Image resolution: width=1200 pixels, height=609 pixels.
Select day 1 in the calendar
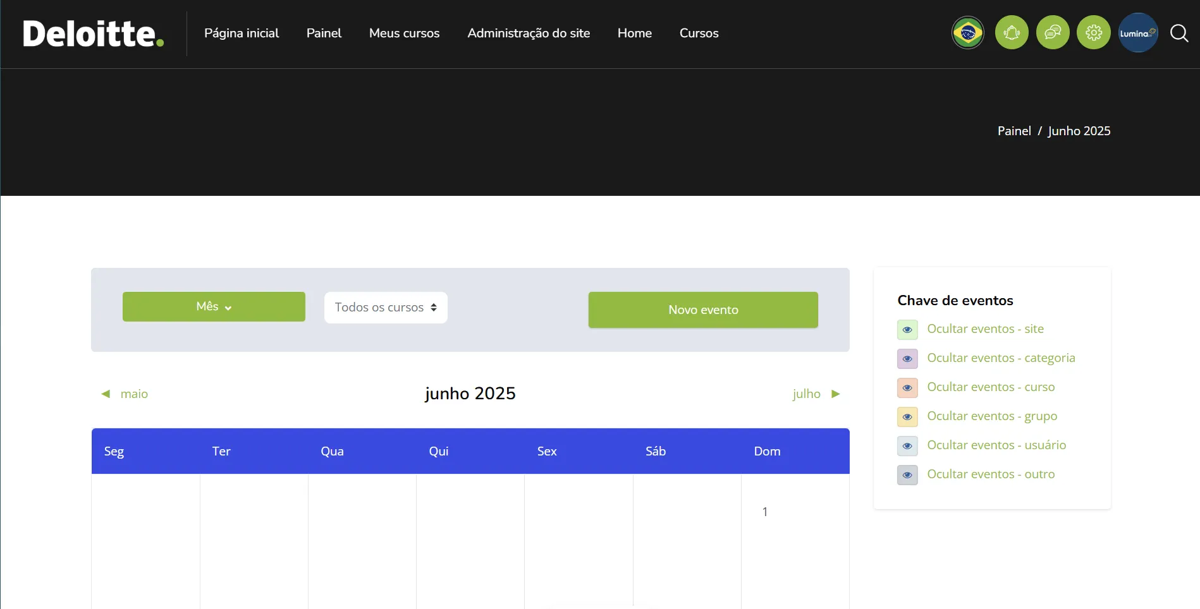pos(765,512)
